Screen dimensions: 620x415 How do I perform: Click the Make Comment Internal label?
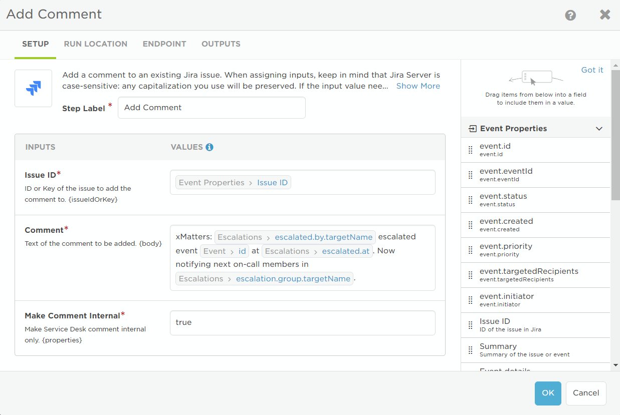click(73, 316)
